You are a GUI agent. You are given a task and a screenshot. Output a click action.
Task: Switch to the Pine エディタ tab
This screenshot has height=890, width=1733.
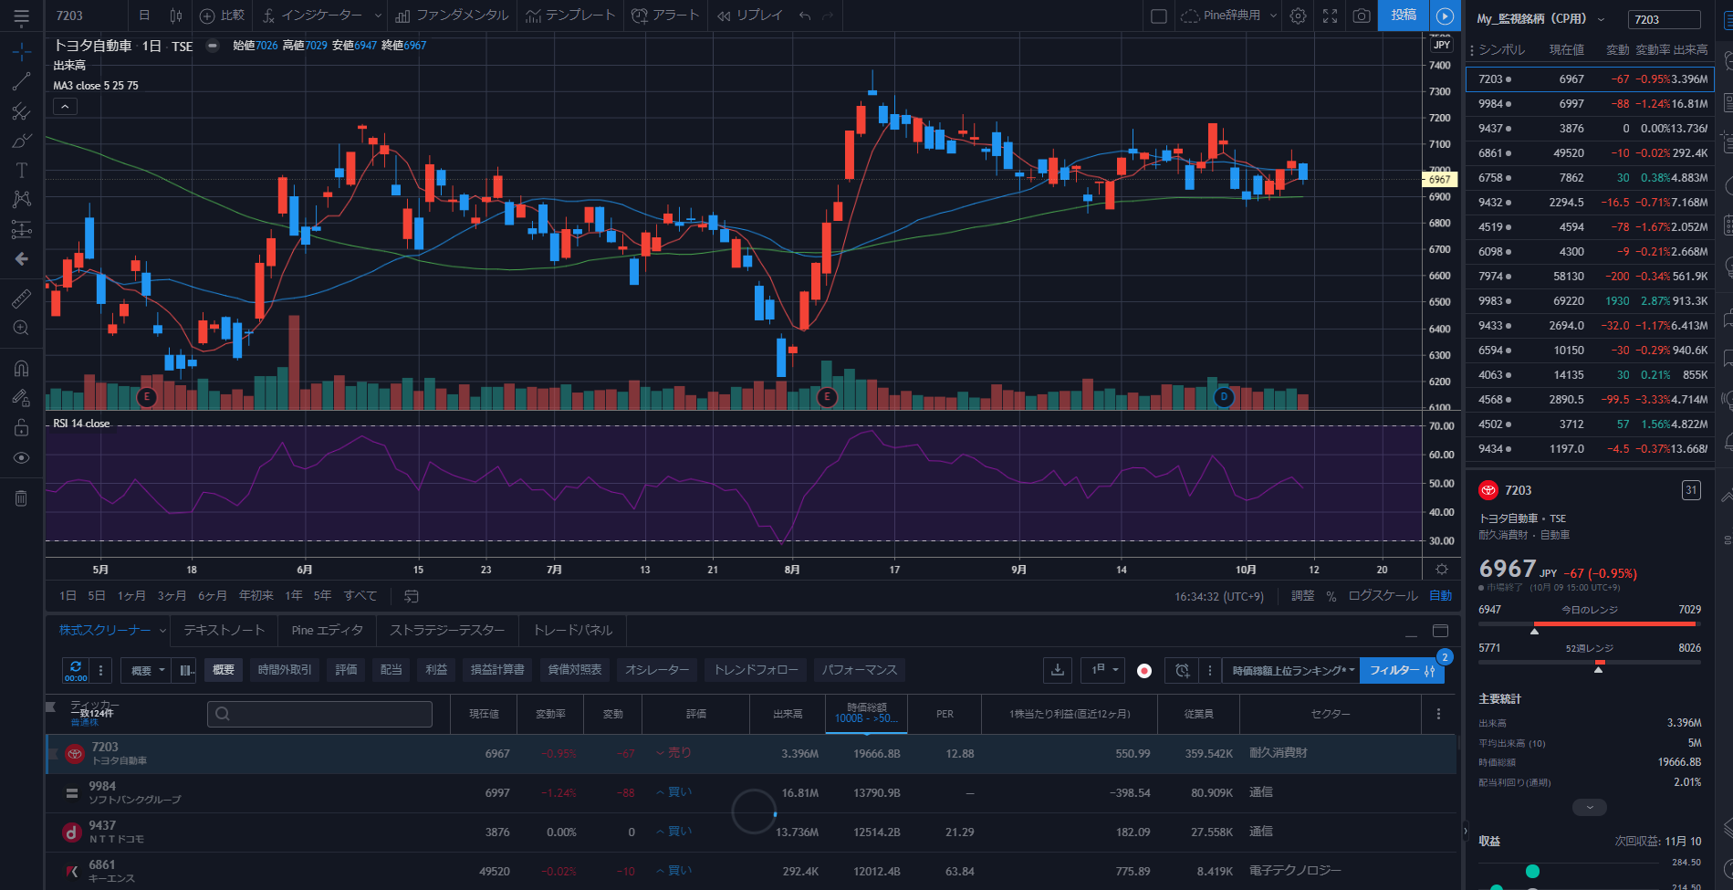[x=328, y=631]
